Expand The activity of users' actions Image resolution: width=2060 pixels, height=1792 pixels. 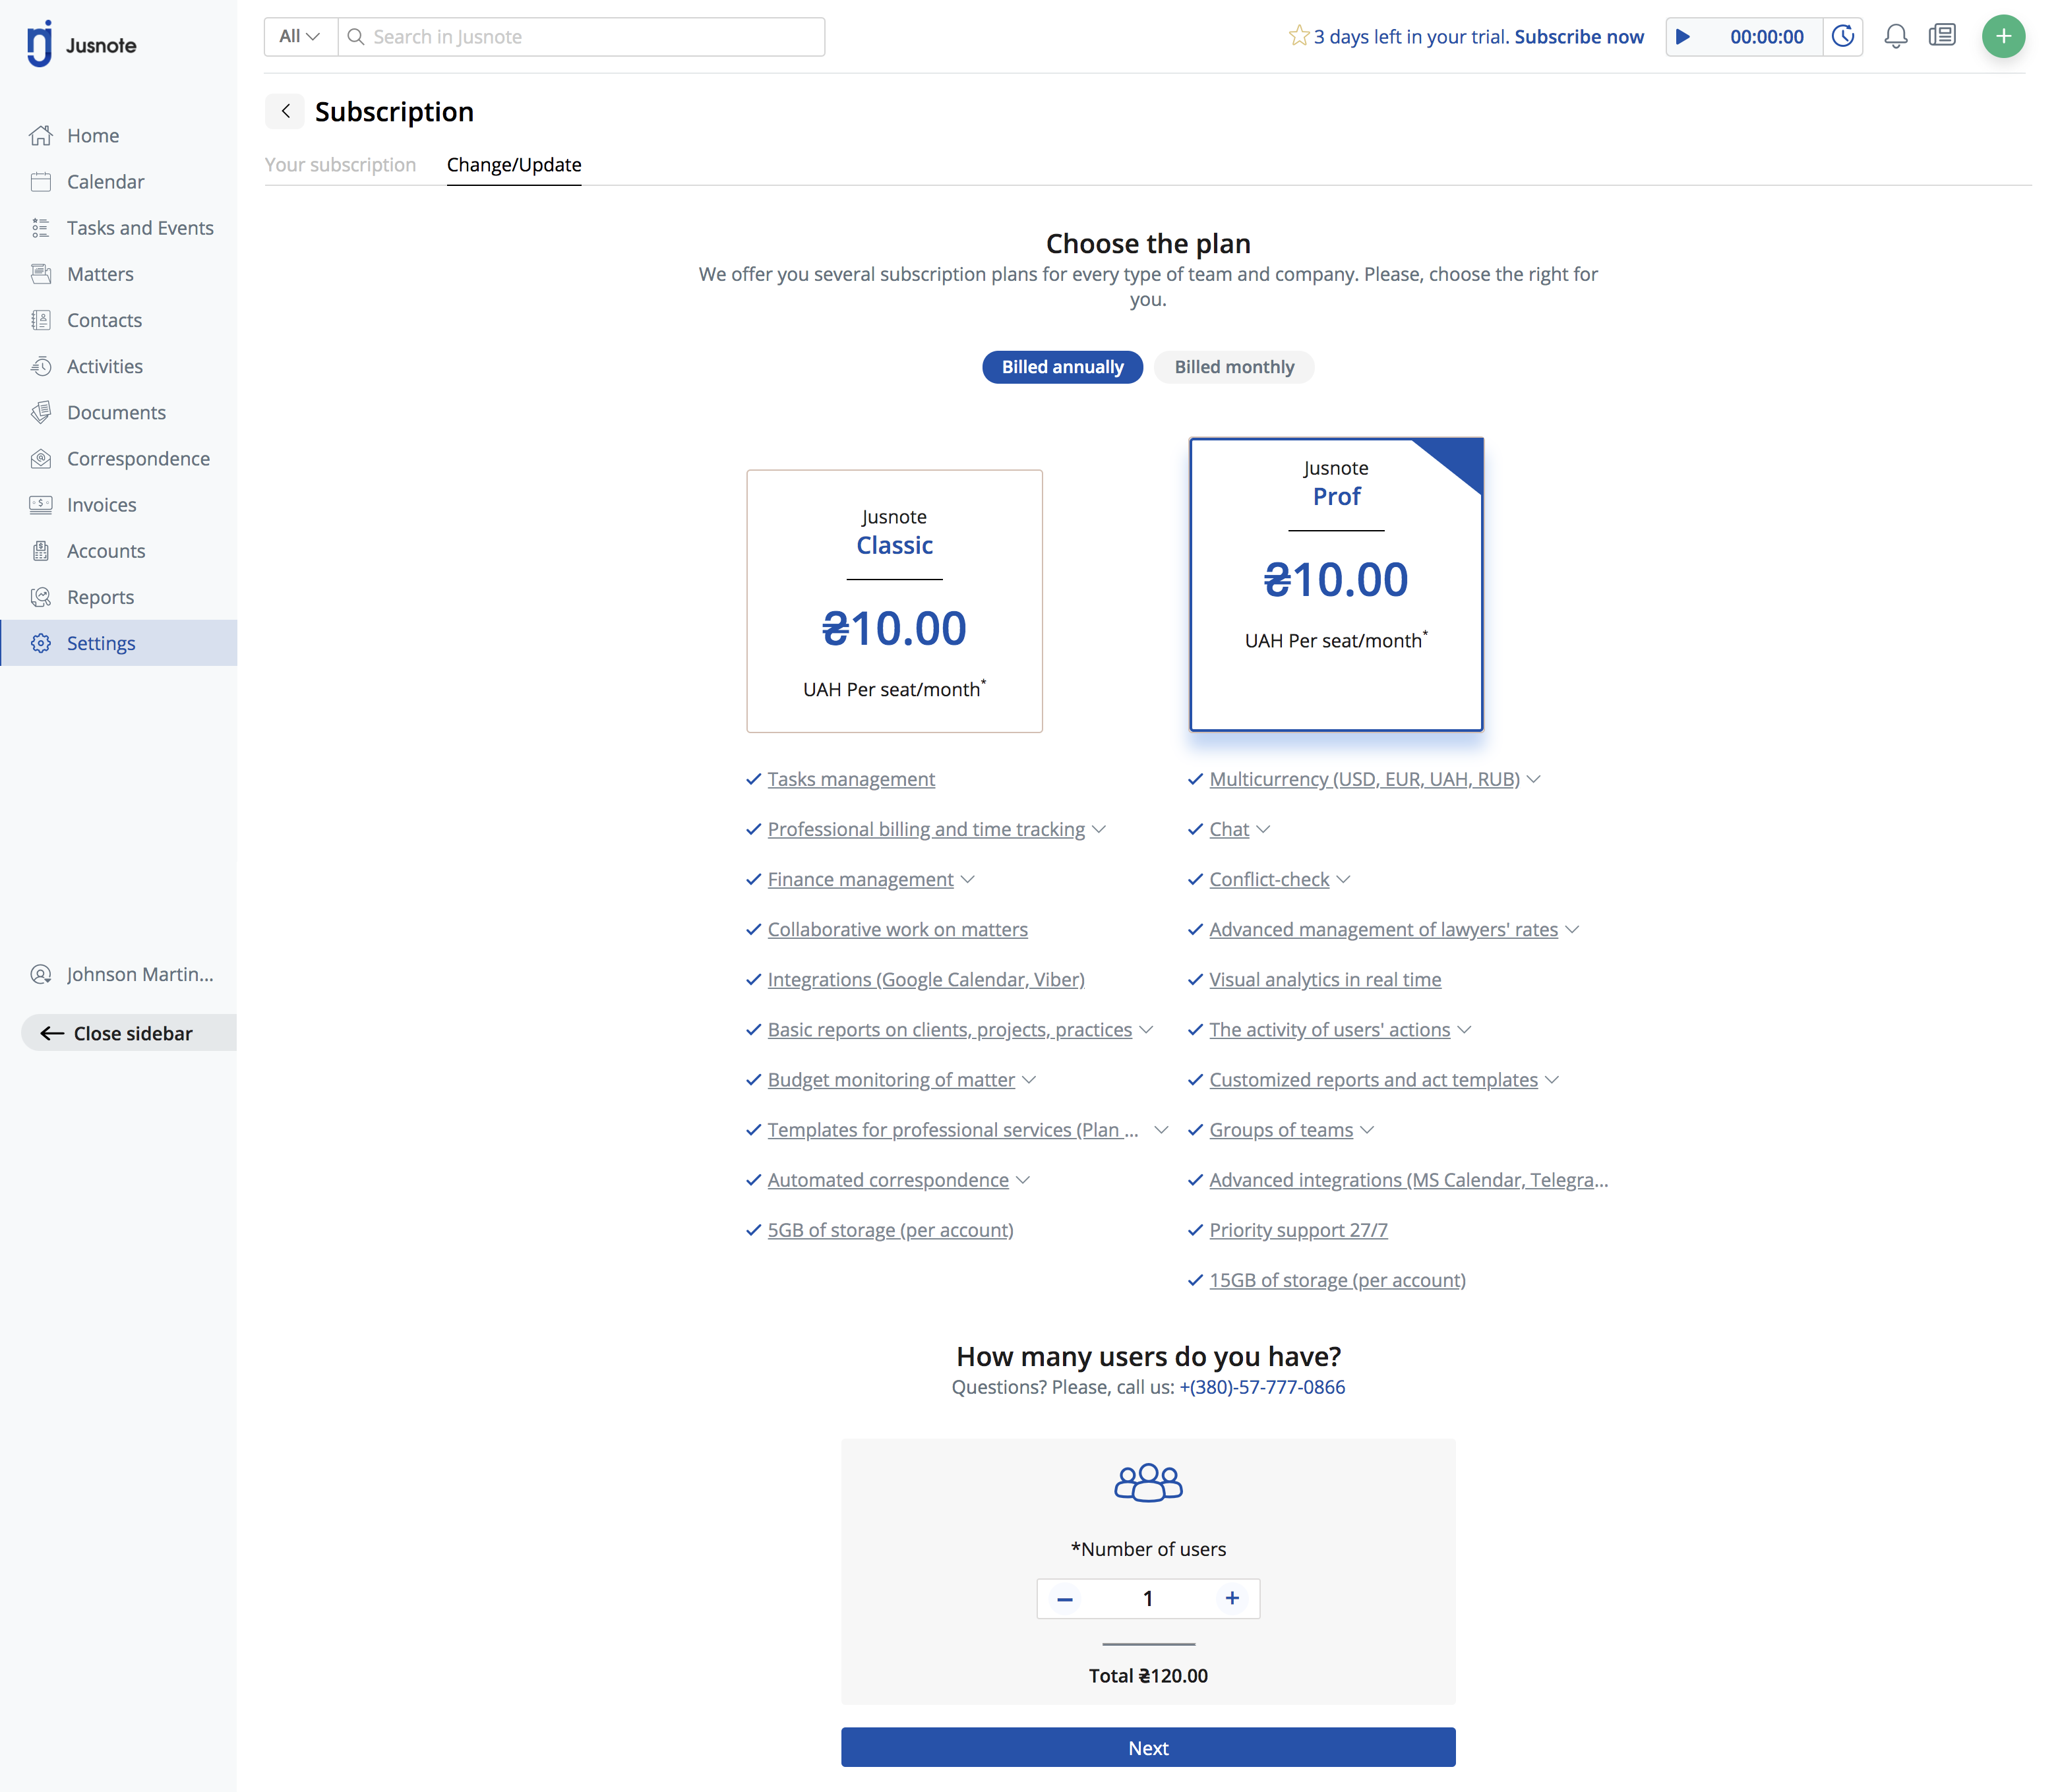coord(1464,1029)
